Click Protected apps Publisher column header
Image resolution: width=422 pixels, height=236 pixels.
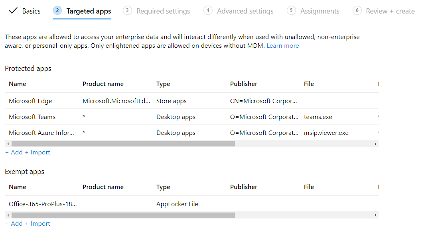(244, 84)
